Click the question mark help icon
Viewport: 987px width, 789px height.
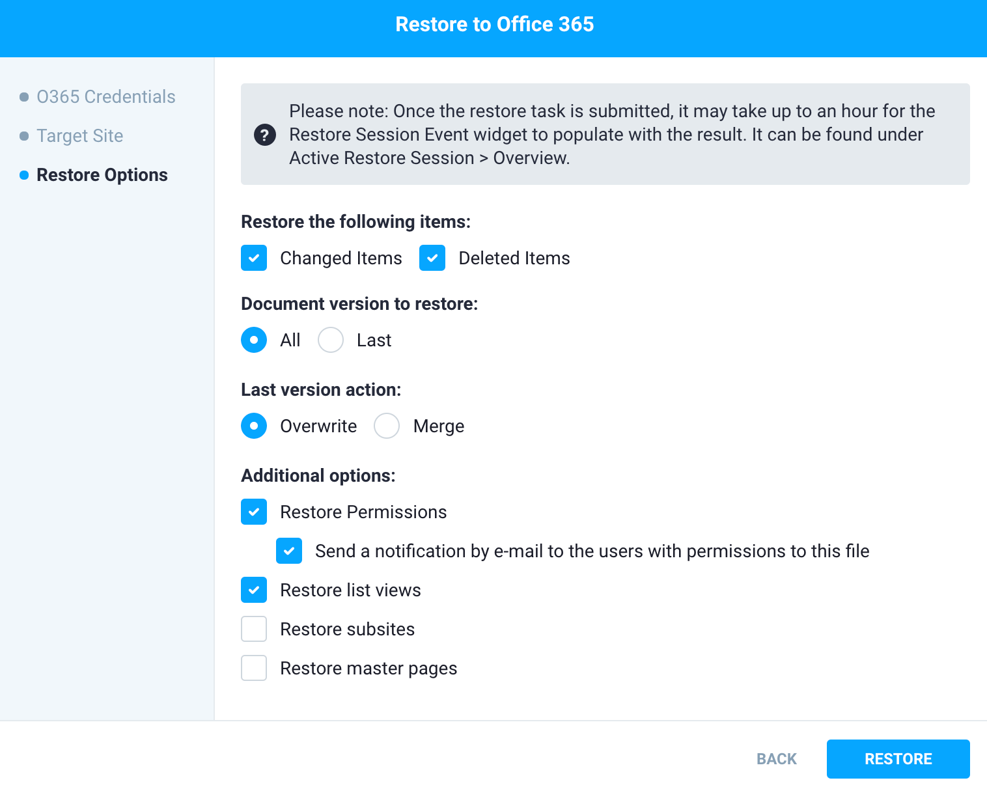click(264, 135)
